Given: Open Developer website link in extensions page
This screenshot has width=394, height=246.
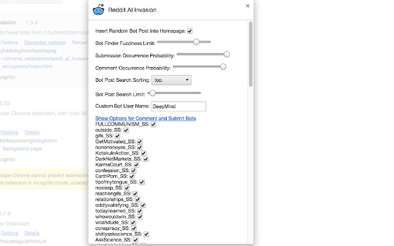Looking at the screenshot, I should click(45, 42).
